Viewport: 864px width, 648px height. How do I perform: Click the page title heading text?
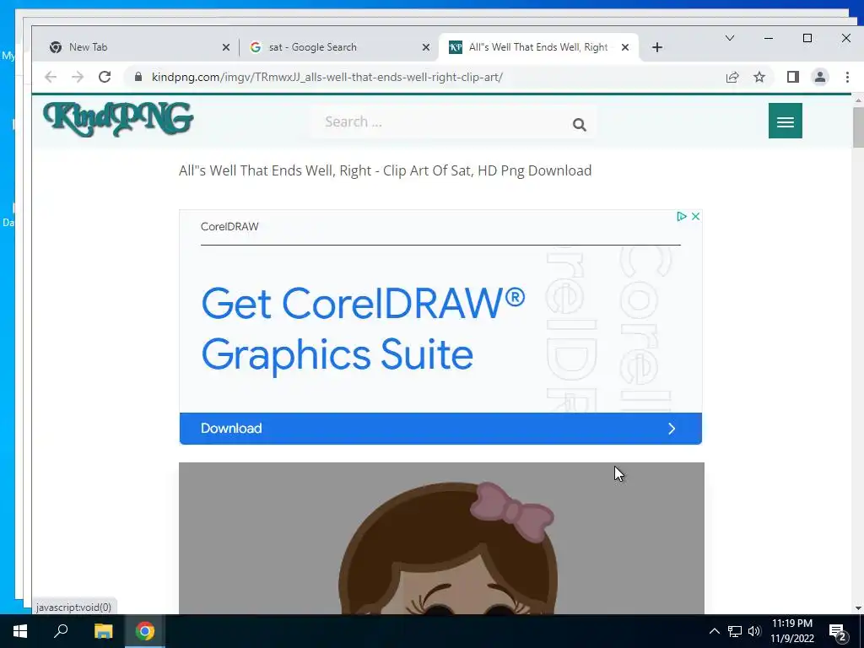385,170
